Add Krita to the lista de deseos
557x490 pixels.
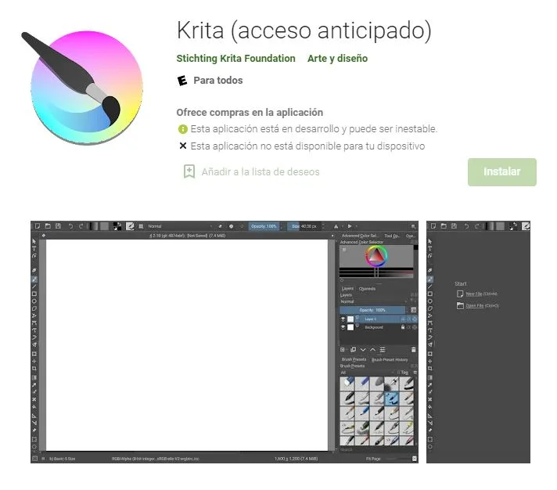coord(261,172)
